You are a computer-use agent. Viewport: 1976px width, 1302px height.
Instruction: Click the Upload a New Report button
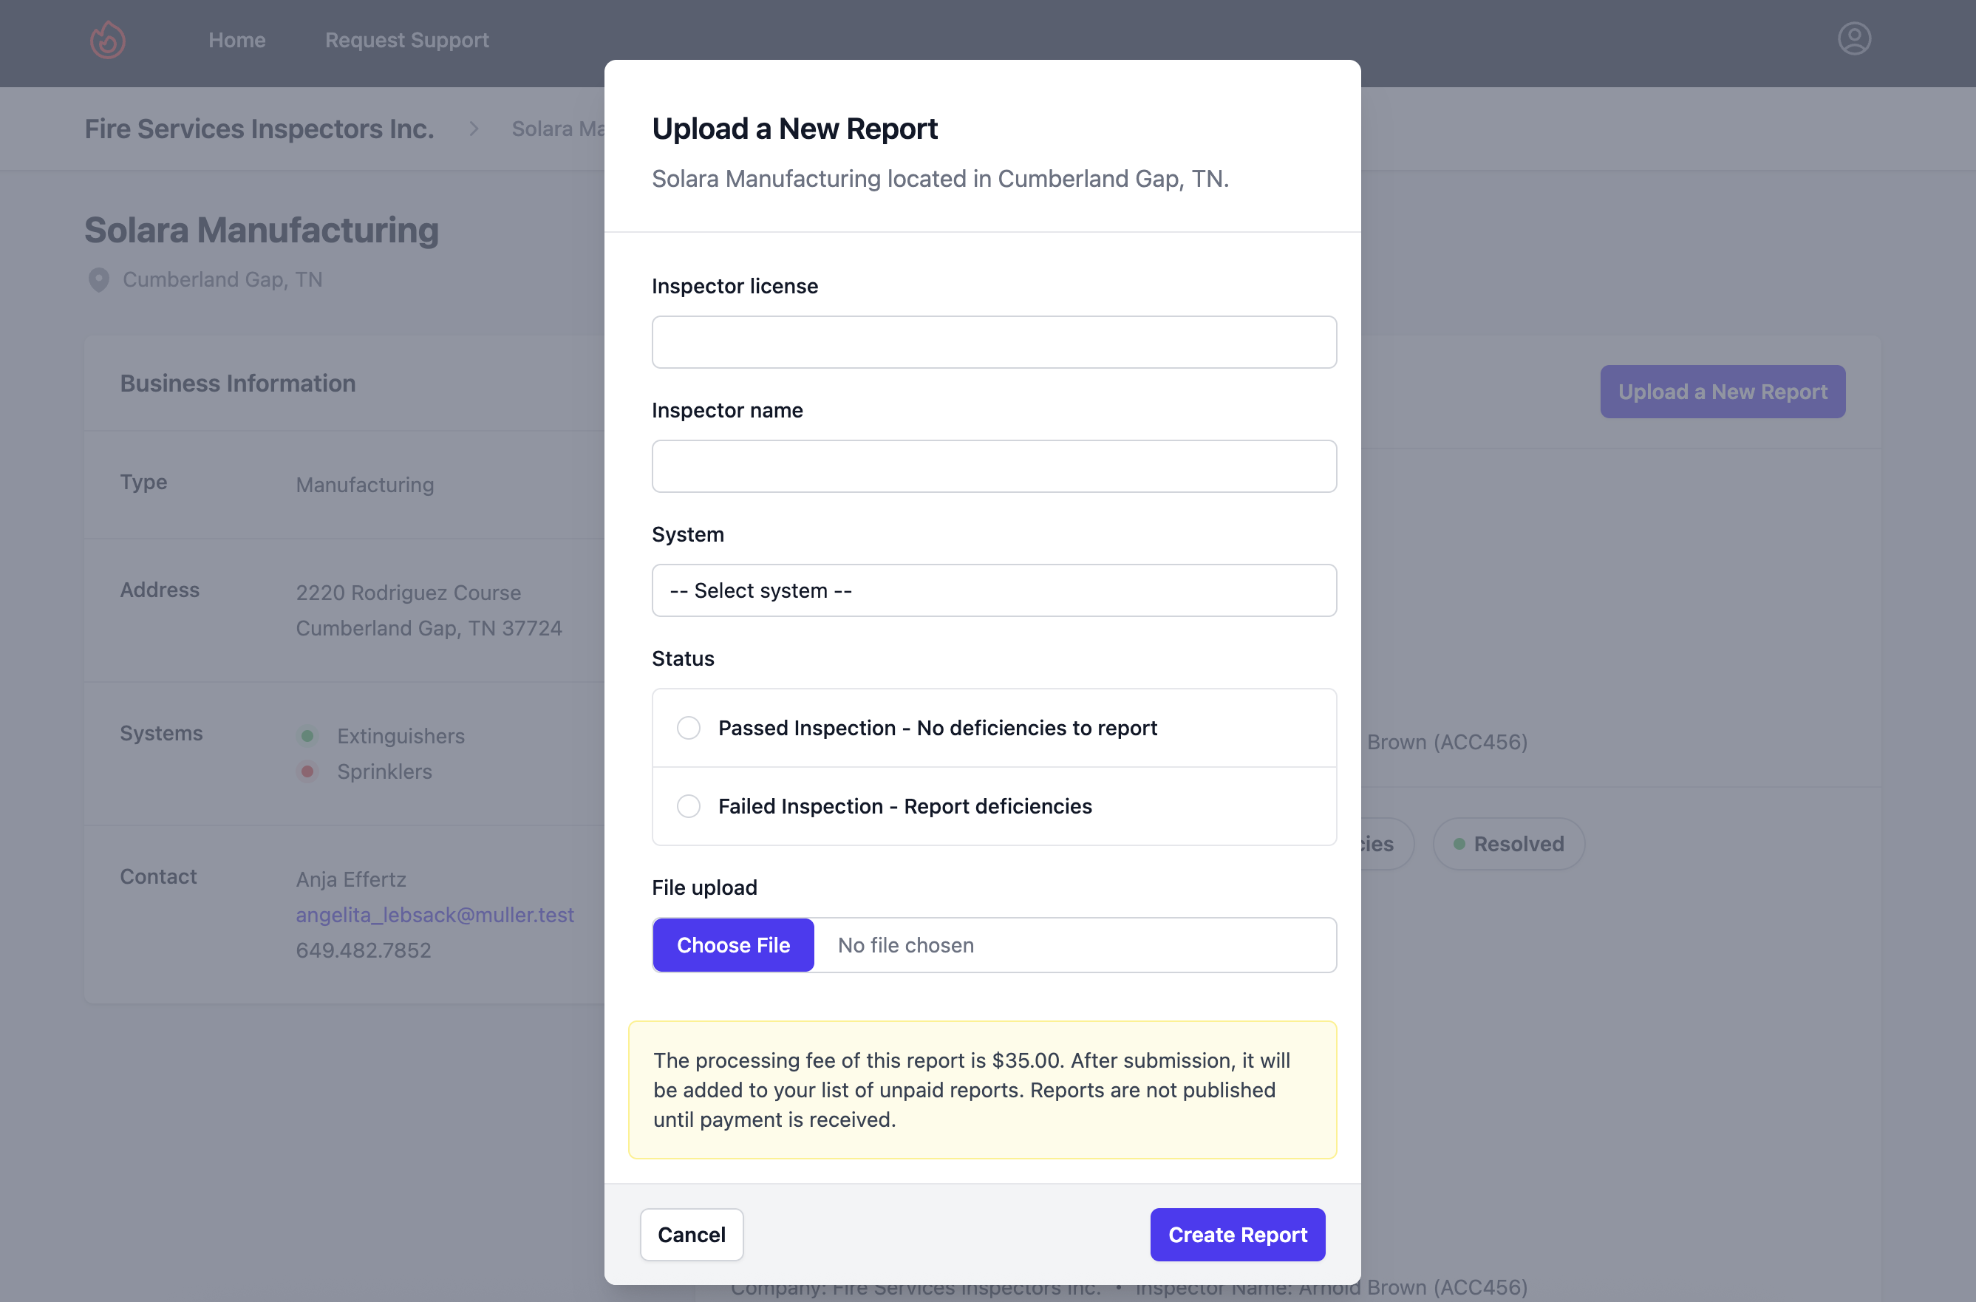(1722, 391)
